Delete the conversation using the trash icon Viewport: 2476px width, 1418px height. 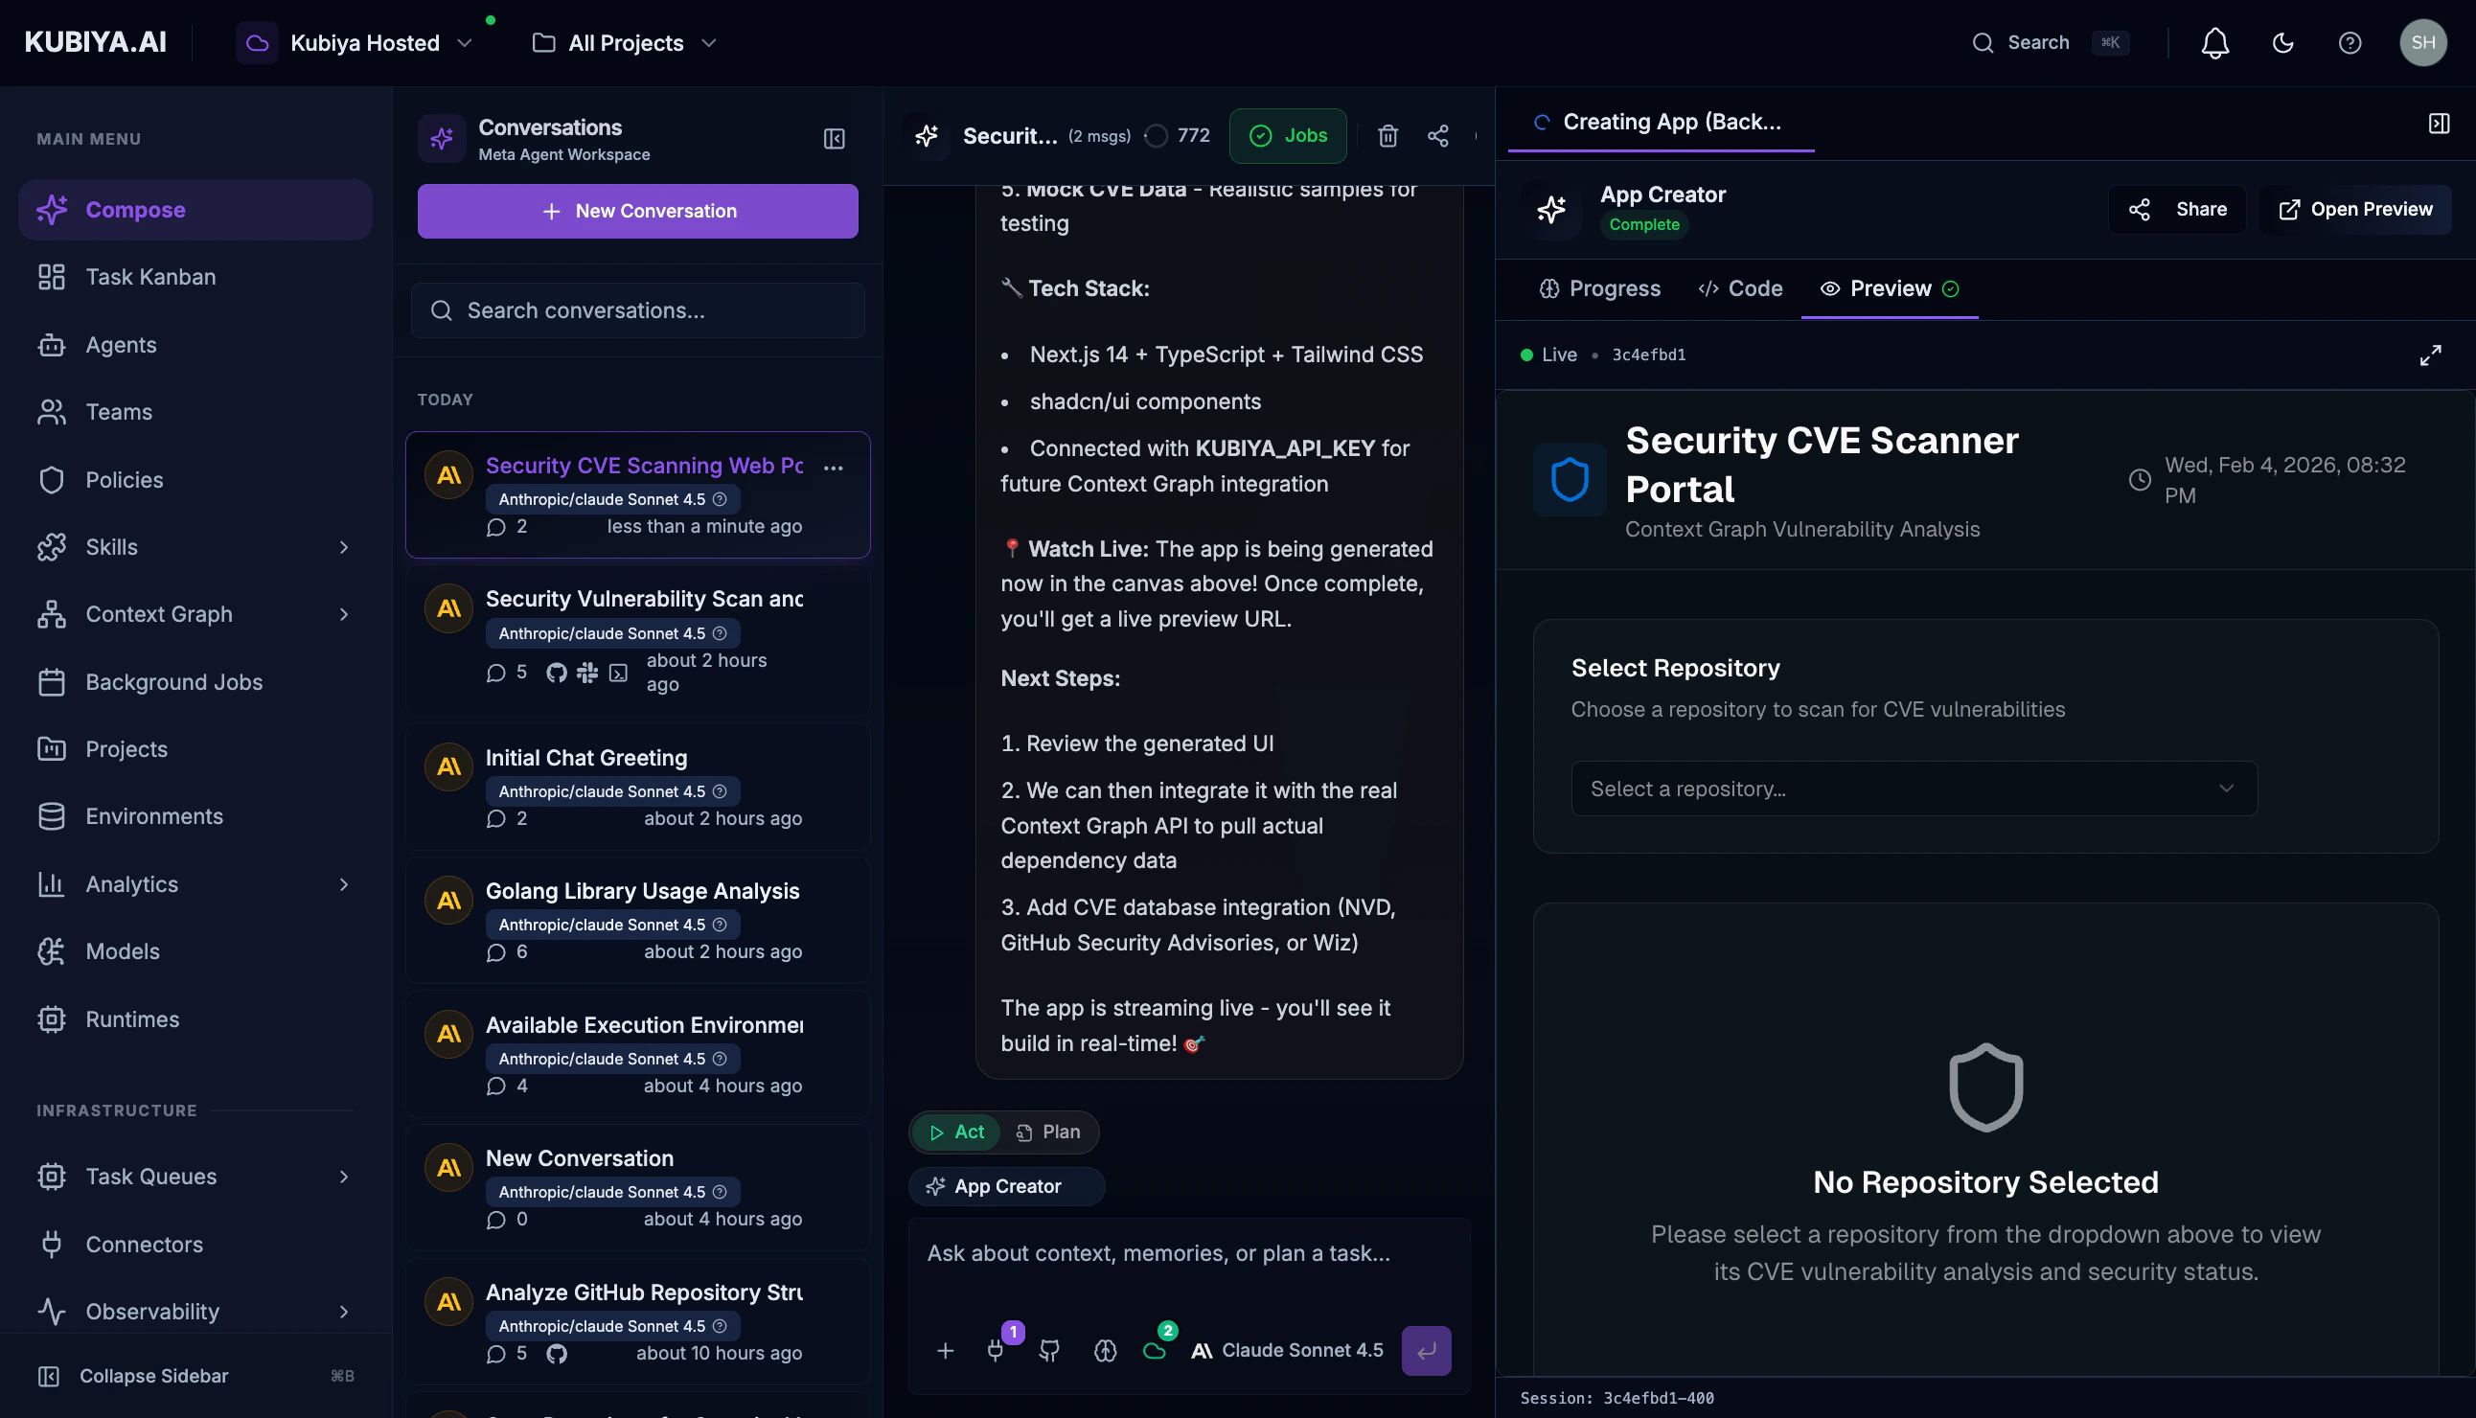coord(1387,135)
